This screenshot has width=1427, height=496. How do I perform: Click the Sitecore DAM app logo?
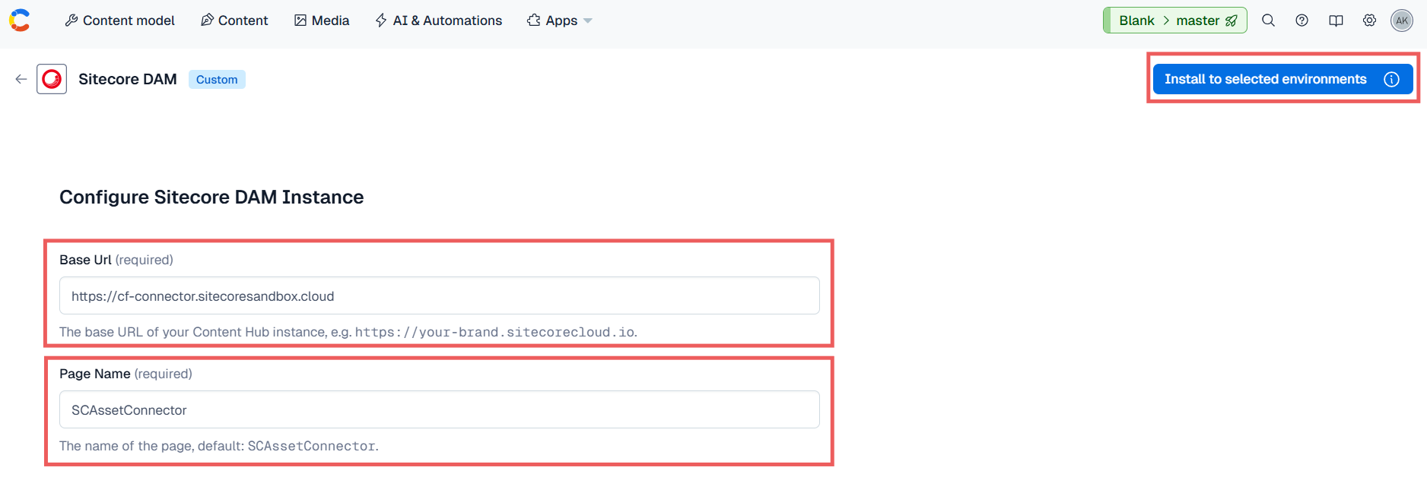coord(52,79)
